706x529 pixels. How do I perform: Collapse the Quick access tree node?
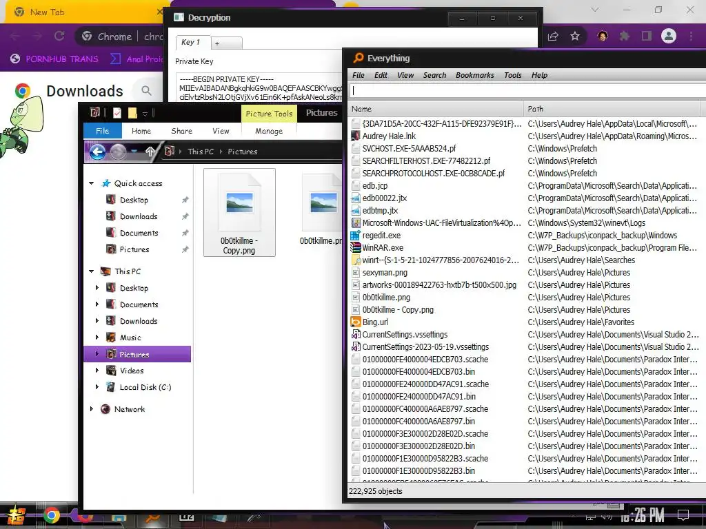(x=92, y=183)
